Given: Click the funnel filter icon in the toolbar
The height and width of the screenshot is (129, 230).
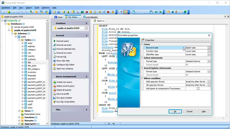Looking at the screenshot, I should click(x=121, y=12).
